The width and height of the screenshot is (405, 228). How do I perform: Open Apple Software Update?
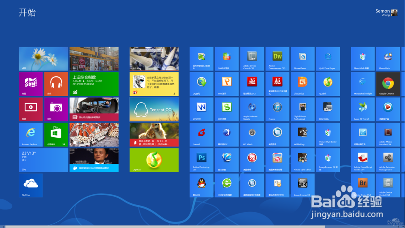[x=252, y=110]
